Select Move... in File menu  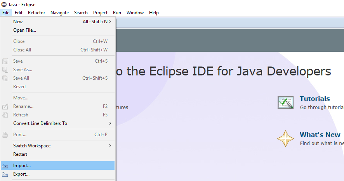[x=58, y=98]
